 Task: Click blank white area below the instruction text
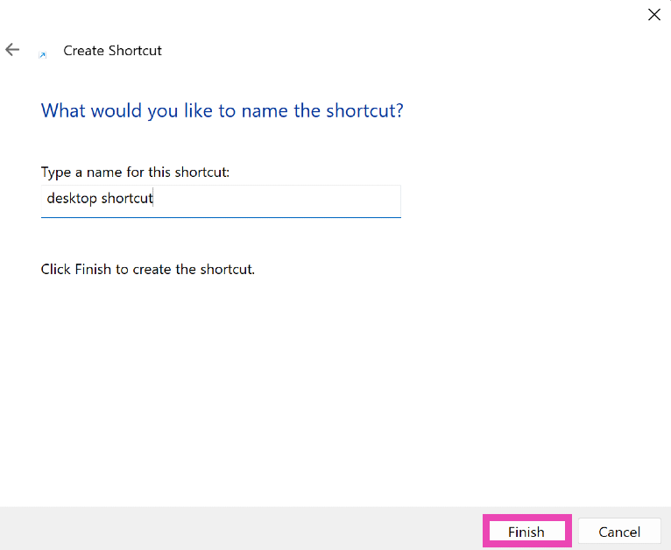pyautogui.click(x=333, y=385)
